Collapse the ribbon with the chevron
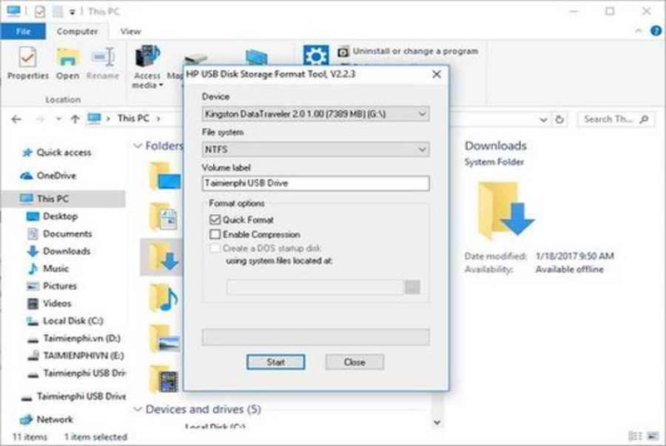 [639, 31]
